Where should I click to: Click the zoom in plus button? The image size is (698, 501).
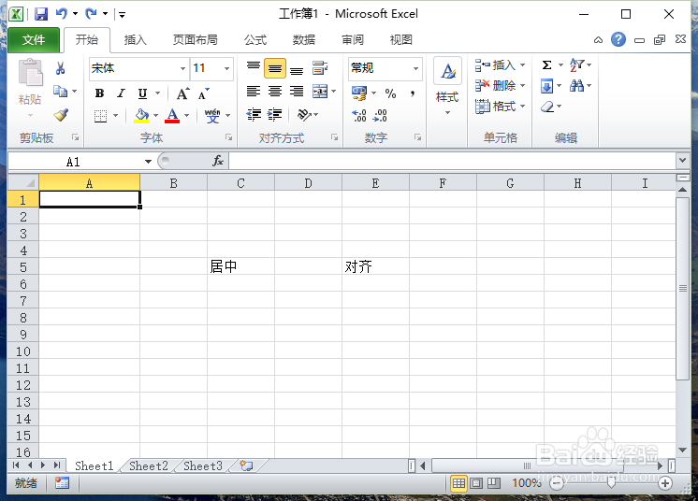(665, 483)
